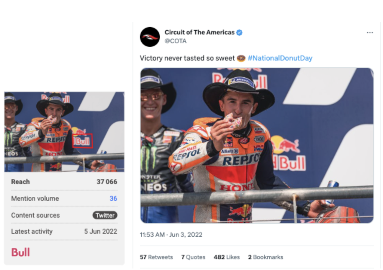View the 7 Quotes list

[x=193, y=257]
